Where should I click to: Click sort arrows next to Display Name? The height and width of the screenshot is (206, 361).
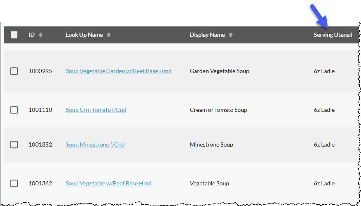231,35
